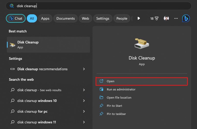The image size is (197, 129).
Task: Click the storage icon beside Disk cleanup recommendations
Action: (x=13, y=69)
